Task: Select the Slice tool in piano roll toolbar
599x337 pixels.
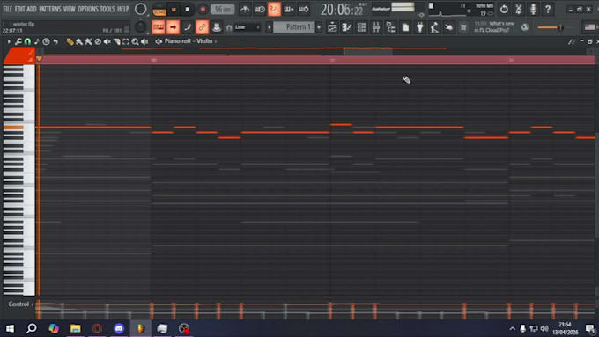Action: click(x=116, y=41)
